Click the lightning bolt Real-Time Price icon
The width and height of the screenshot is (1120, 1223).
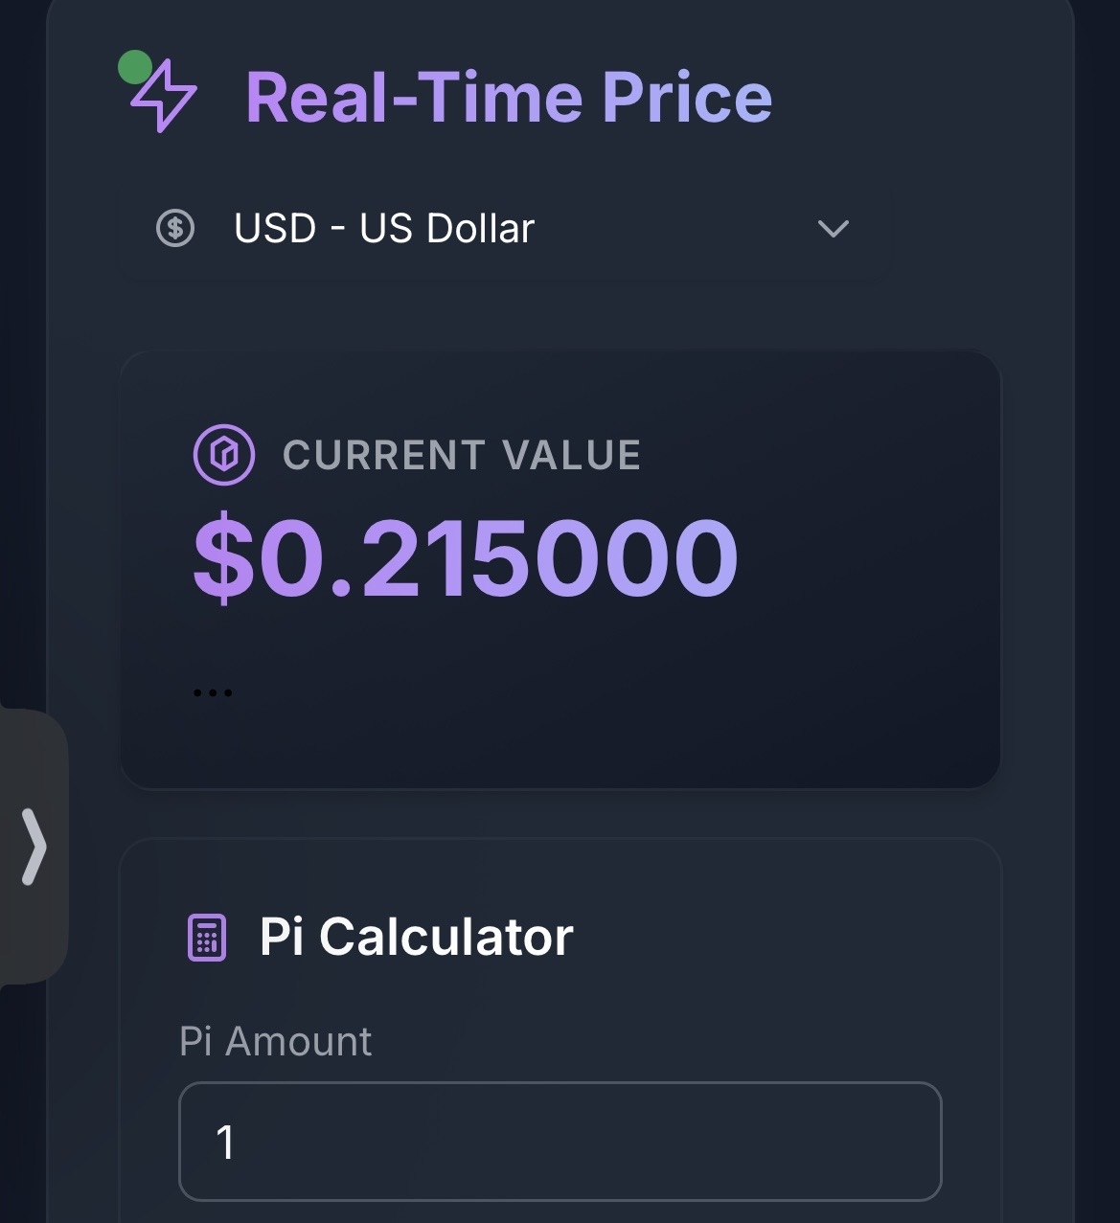pos(165,96)
